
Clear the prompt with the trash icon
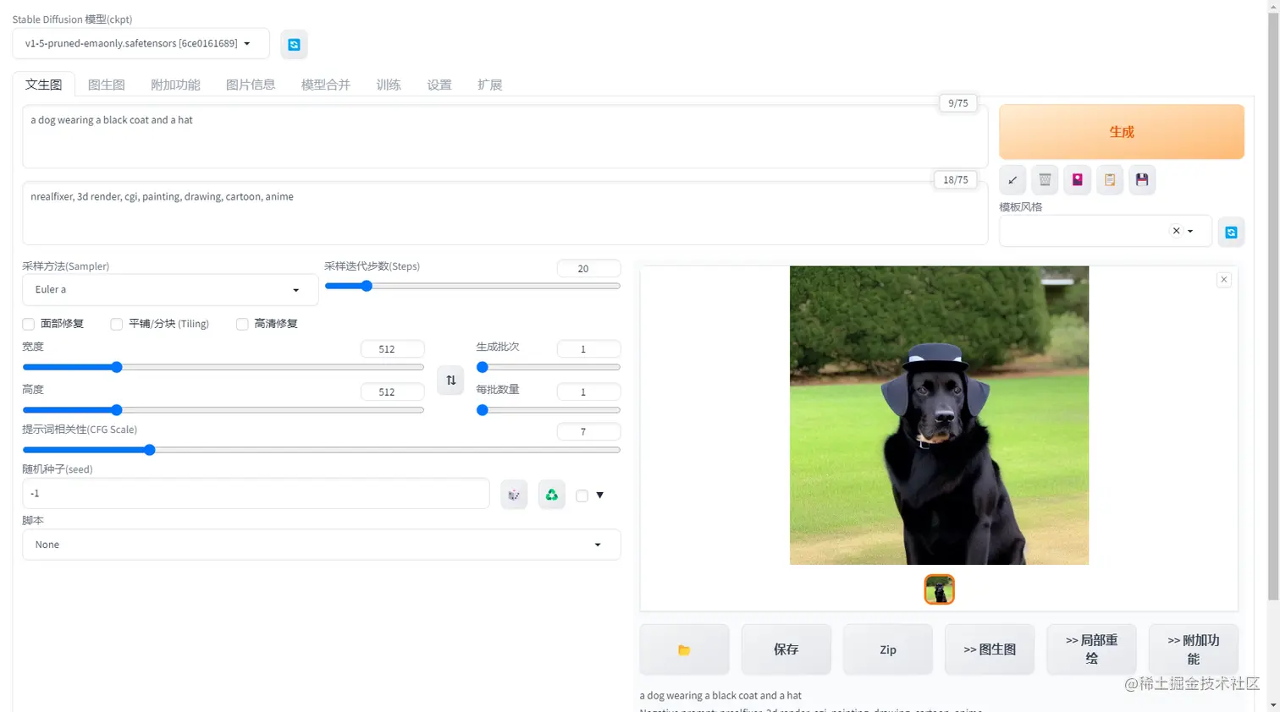[x=1045, y=179]
